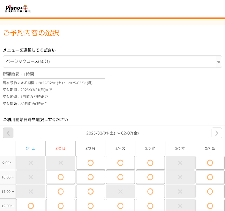Select the 11:00 slot on 2/5 Wednesday

tap(150, 191)
